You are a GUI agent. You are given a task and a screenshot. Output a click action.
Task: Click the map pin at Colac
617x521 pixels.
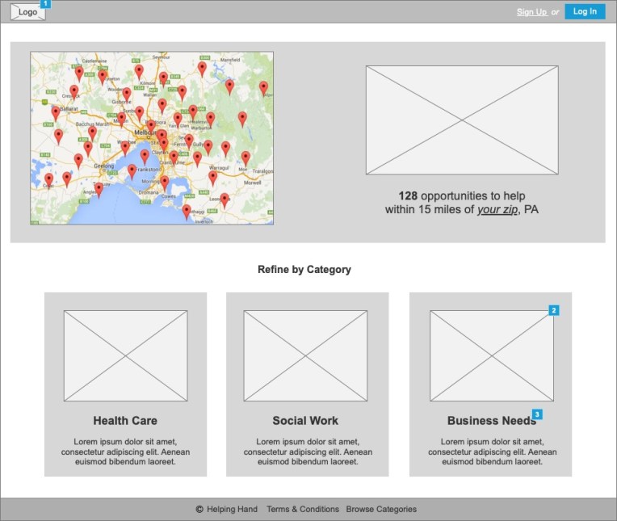(48, 179)
